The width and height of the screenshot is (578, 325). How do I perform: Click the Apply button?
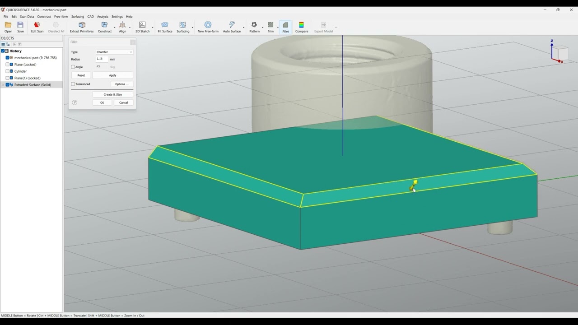(112, 75)
